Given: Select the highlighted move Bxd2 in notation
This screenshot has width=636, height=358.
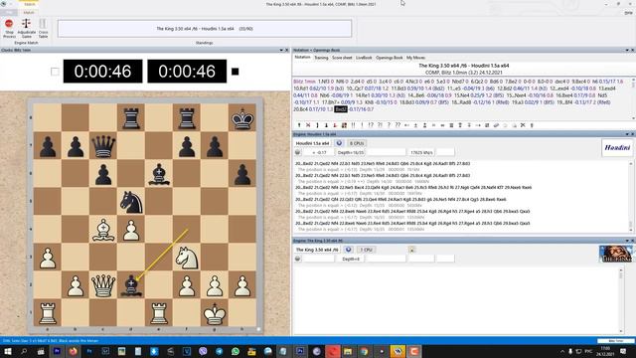Looking at the screenshot, I should click(x=341, y=109).
